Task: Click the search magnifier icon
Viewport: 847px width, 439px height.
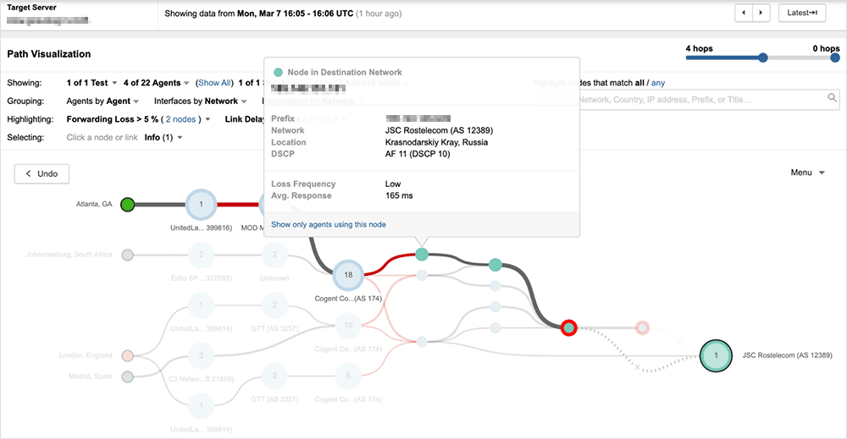Action: pyautogui.click(x=833, y=99)
